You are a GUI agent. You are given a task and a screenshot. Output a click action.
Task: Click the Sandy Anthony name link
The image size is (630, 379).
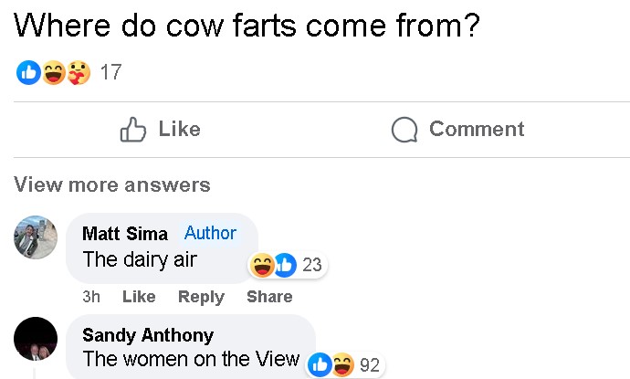148,334
